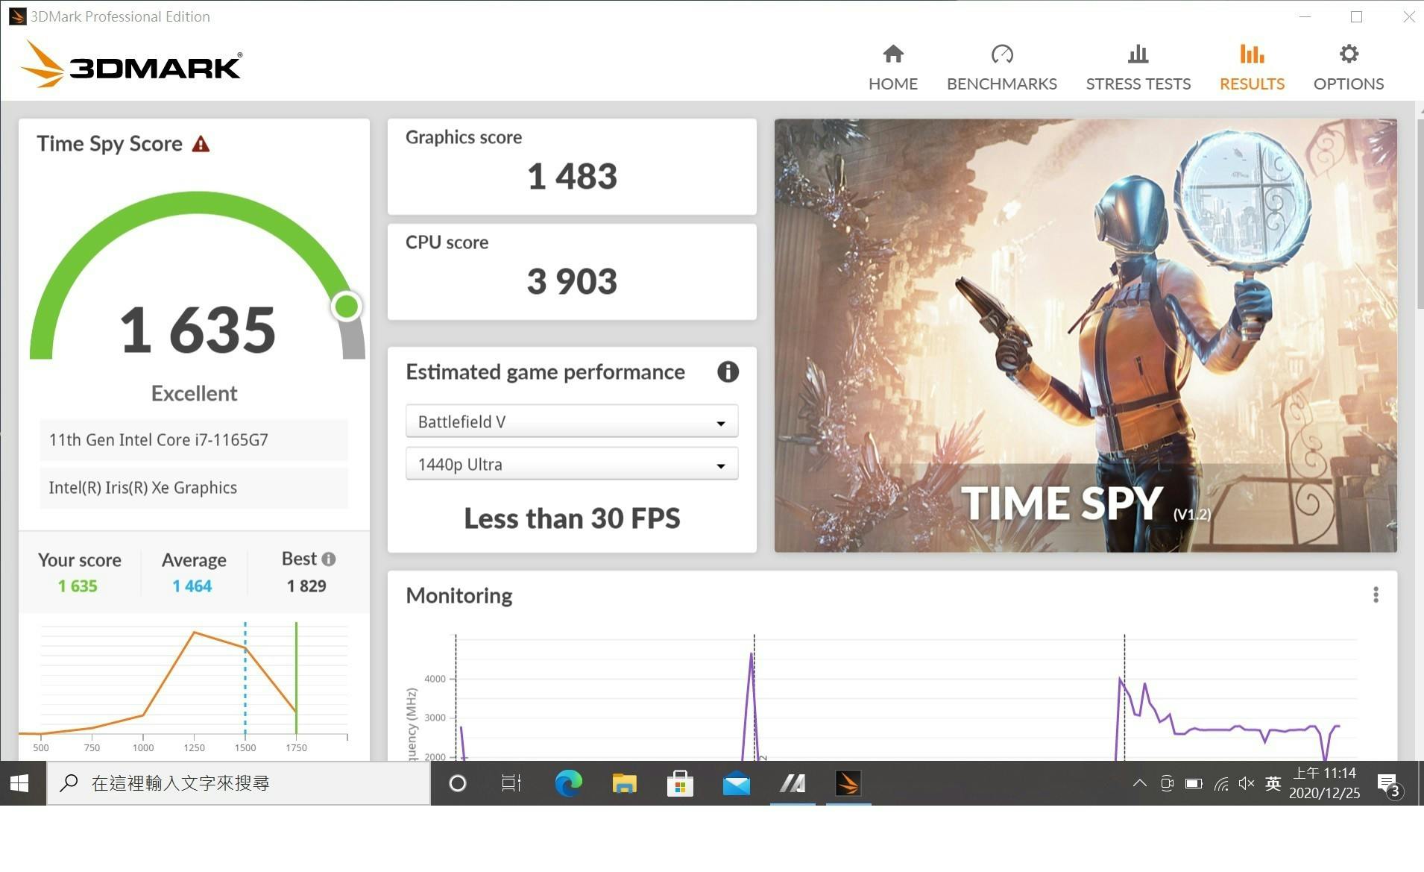Click the Graphics score value 1 483
This screenshot has height=872, width=1424.
coord(572,177)
